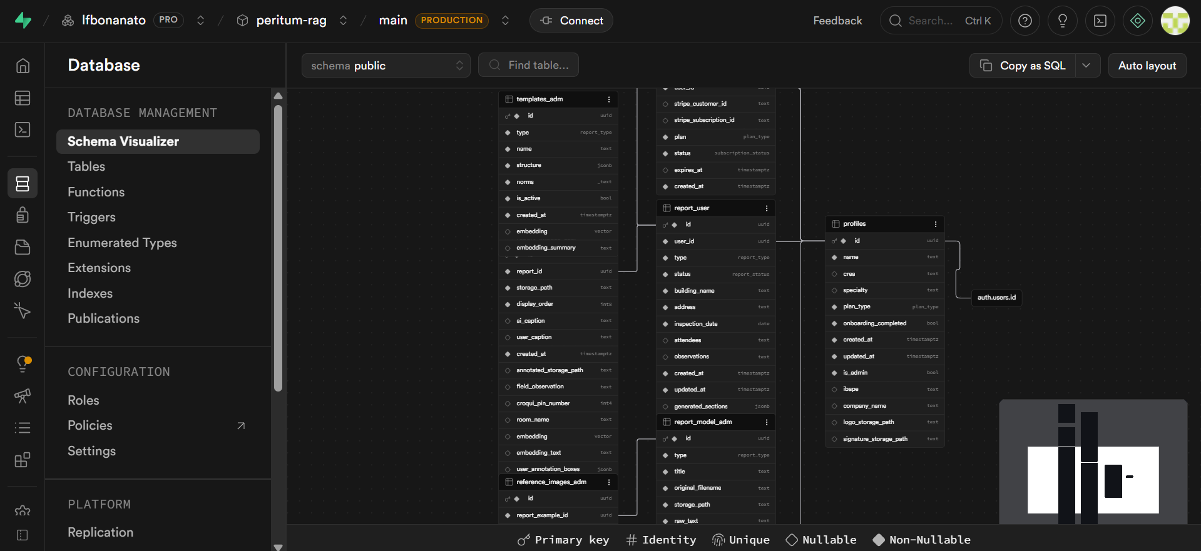Open the profiles table options menu
Viewport: 1201px width, 551px height.
pos(936,224)
